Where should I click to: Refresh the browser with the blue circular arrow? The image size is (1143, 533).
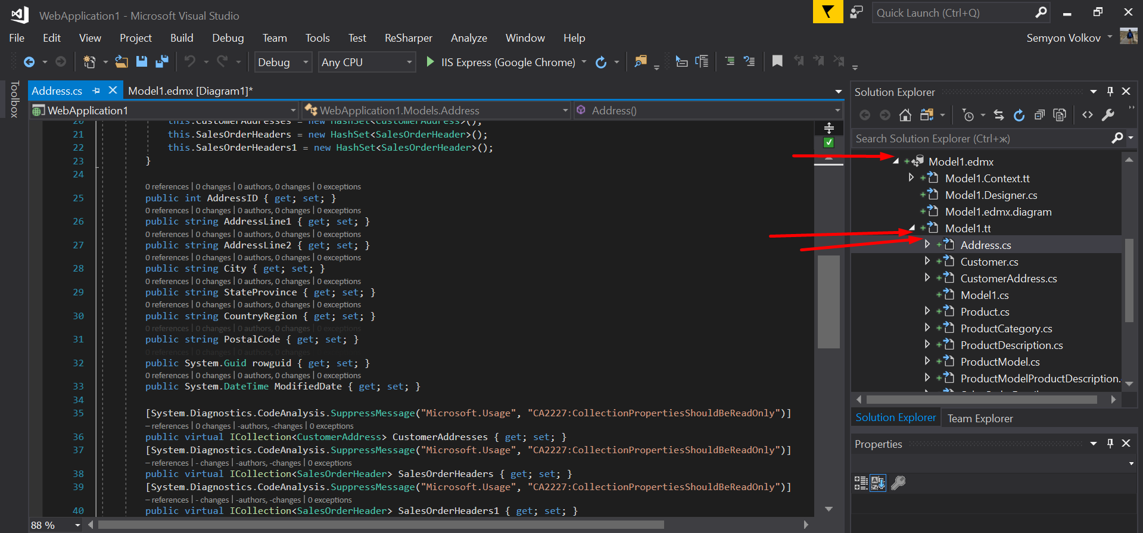click(601, 62)
